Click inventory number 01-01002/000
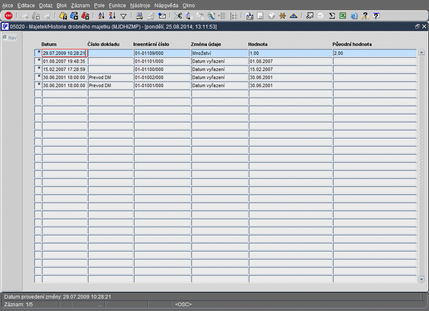Image resolution: width=429 pixels, height=311 pixels. 162,77
